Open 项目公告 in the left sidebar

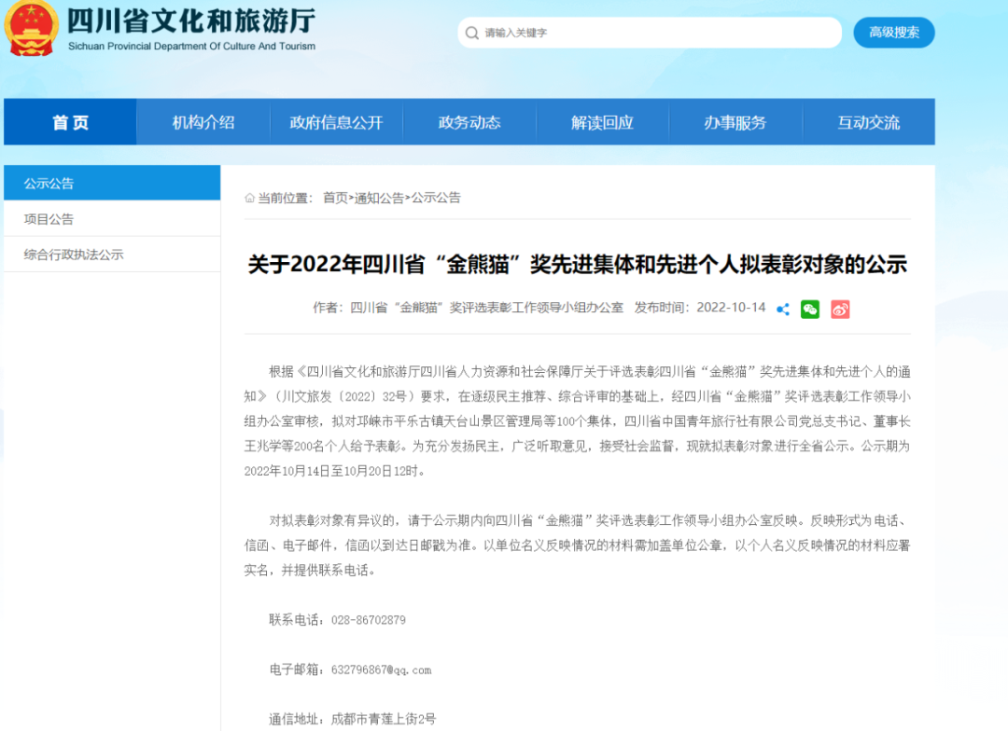point(49,219)
